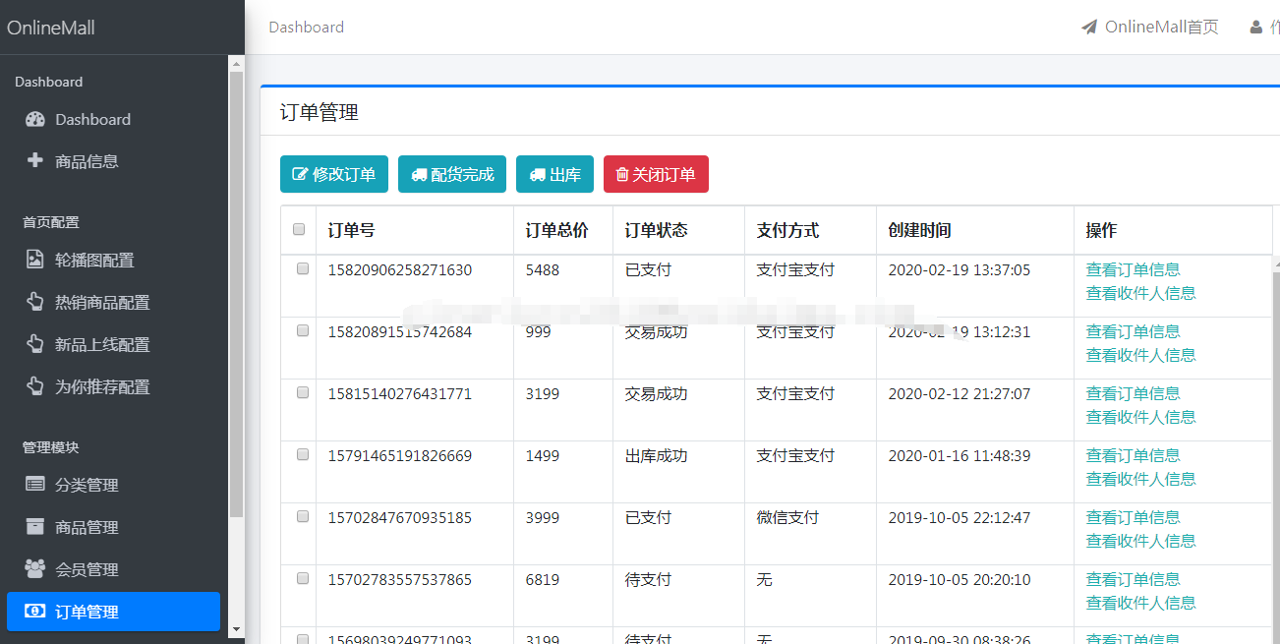Click the hand icon beside 热销商品配置

(x=35, y=302)
